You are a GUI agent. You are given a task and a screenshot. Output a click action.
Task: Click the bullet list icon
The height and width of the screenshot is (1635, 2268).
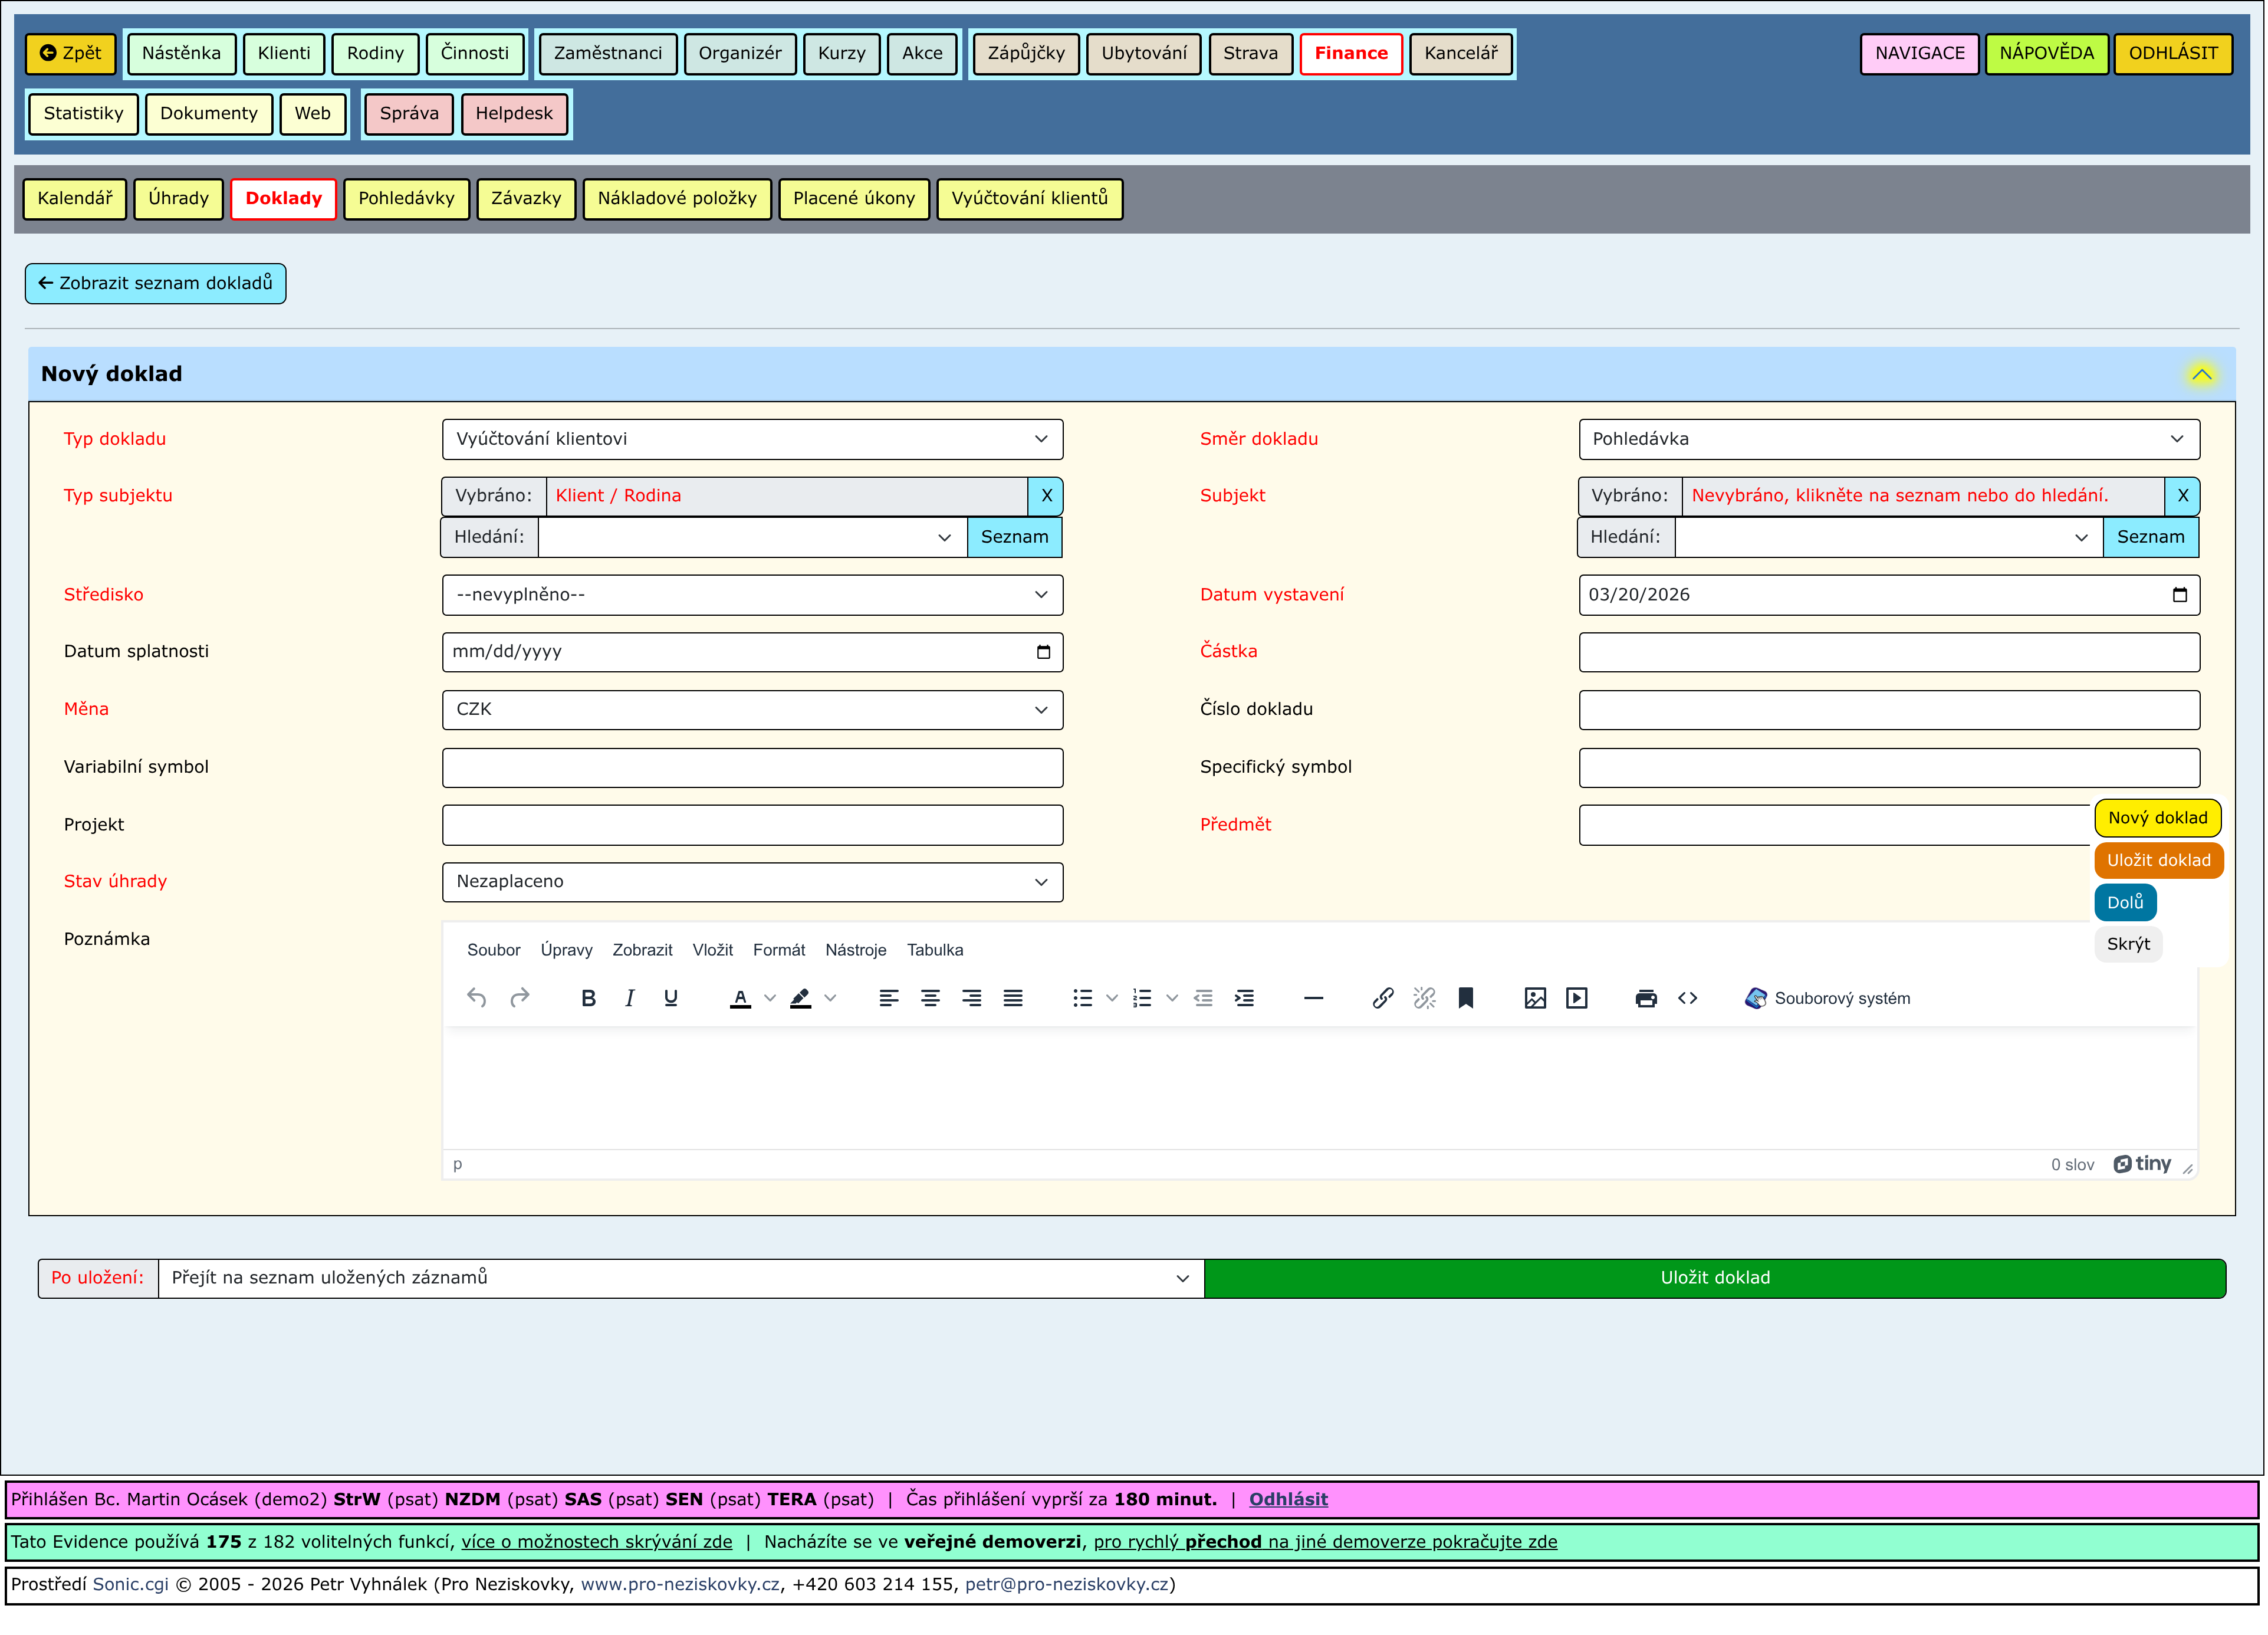tap(1082, 998)
